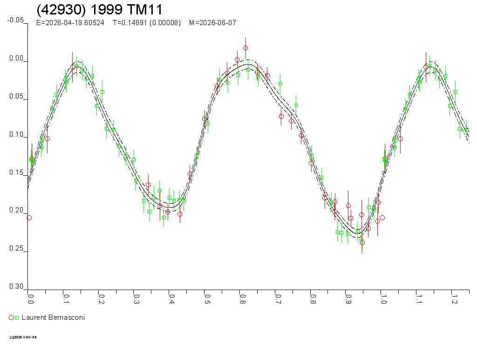Click the plot title (42930) 1999 TM11
The width and height of the screenshot is (477, 357).
[x=99, y=10]
